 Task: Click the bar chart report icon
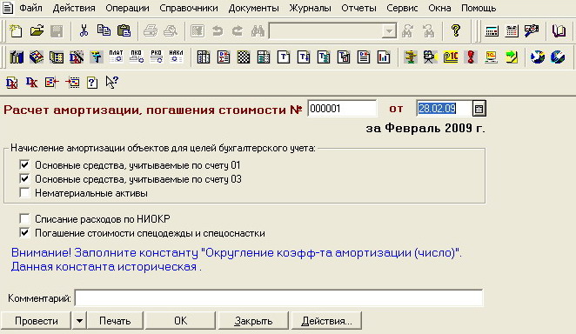384,57
